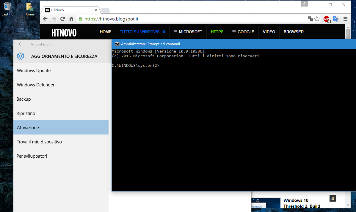This screenshot has height=212, width=356.
Task: Reload the HTNovo page
Action: click(x=62, y=19)
